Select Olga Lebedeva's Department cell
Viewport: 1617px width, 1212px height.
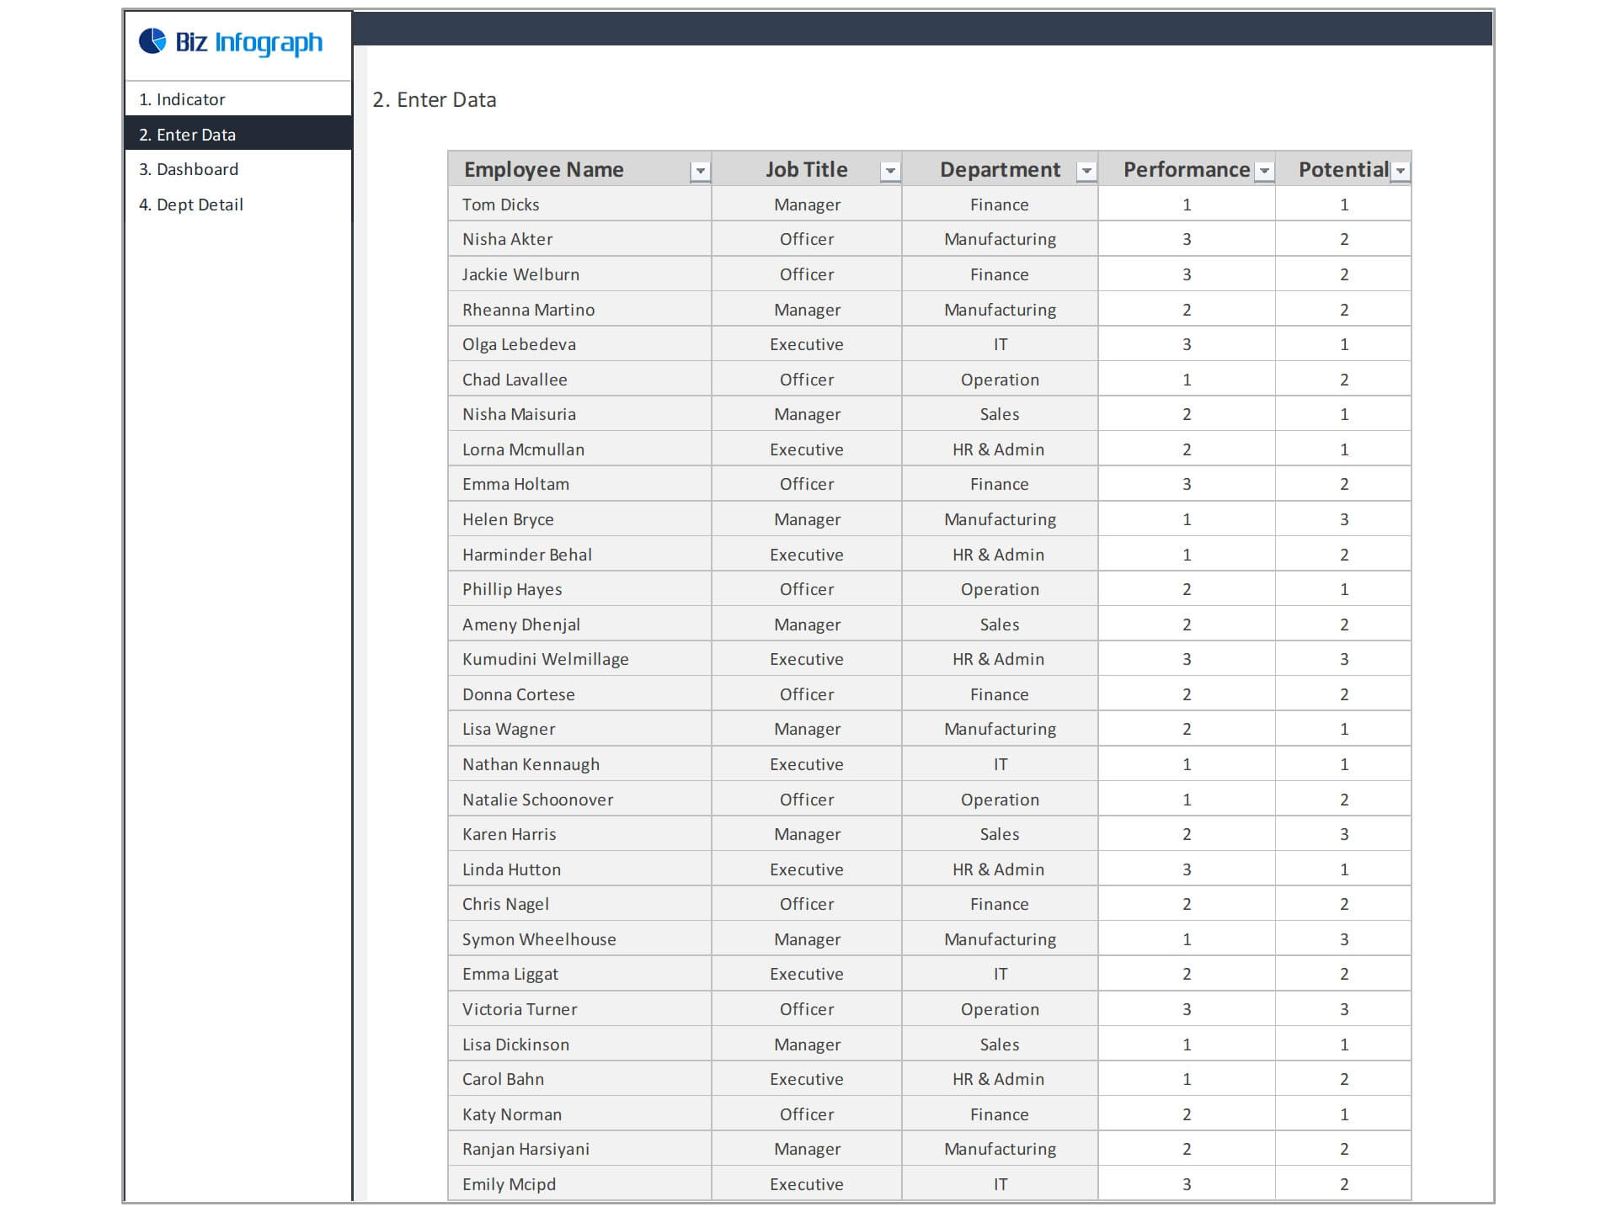pos(1000,344)
